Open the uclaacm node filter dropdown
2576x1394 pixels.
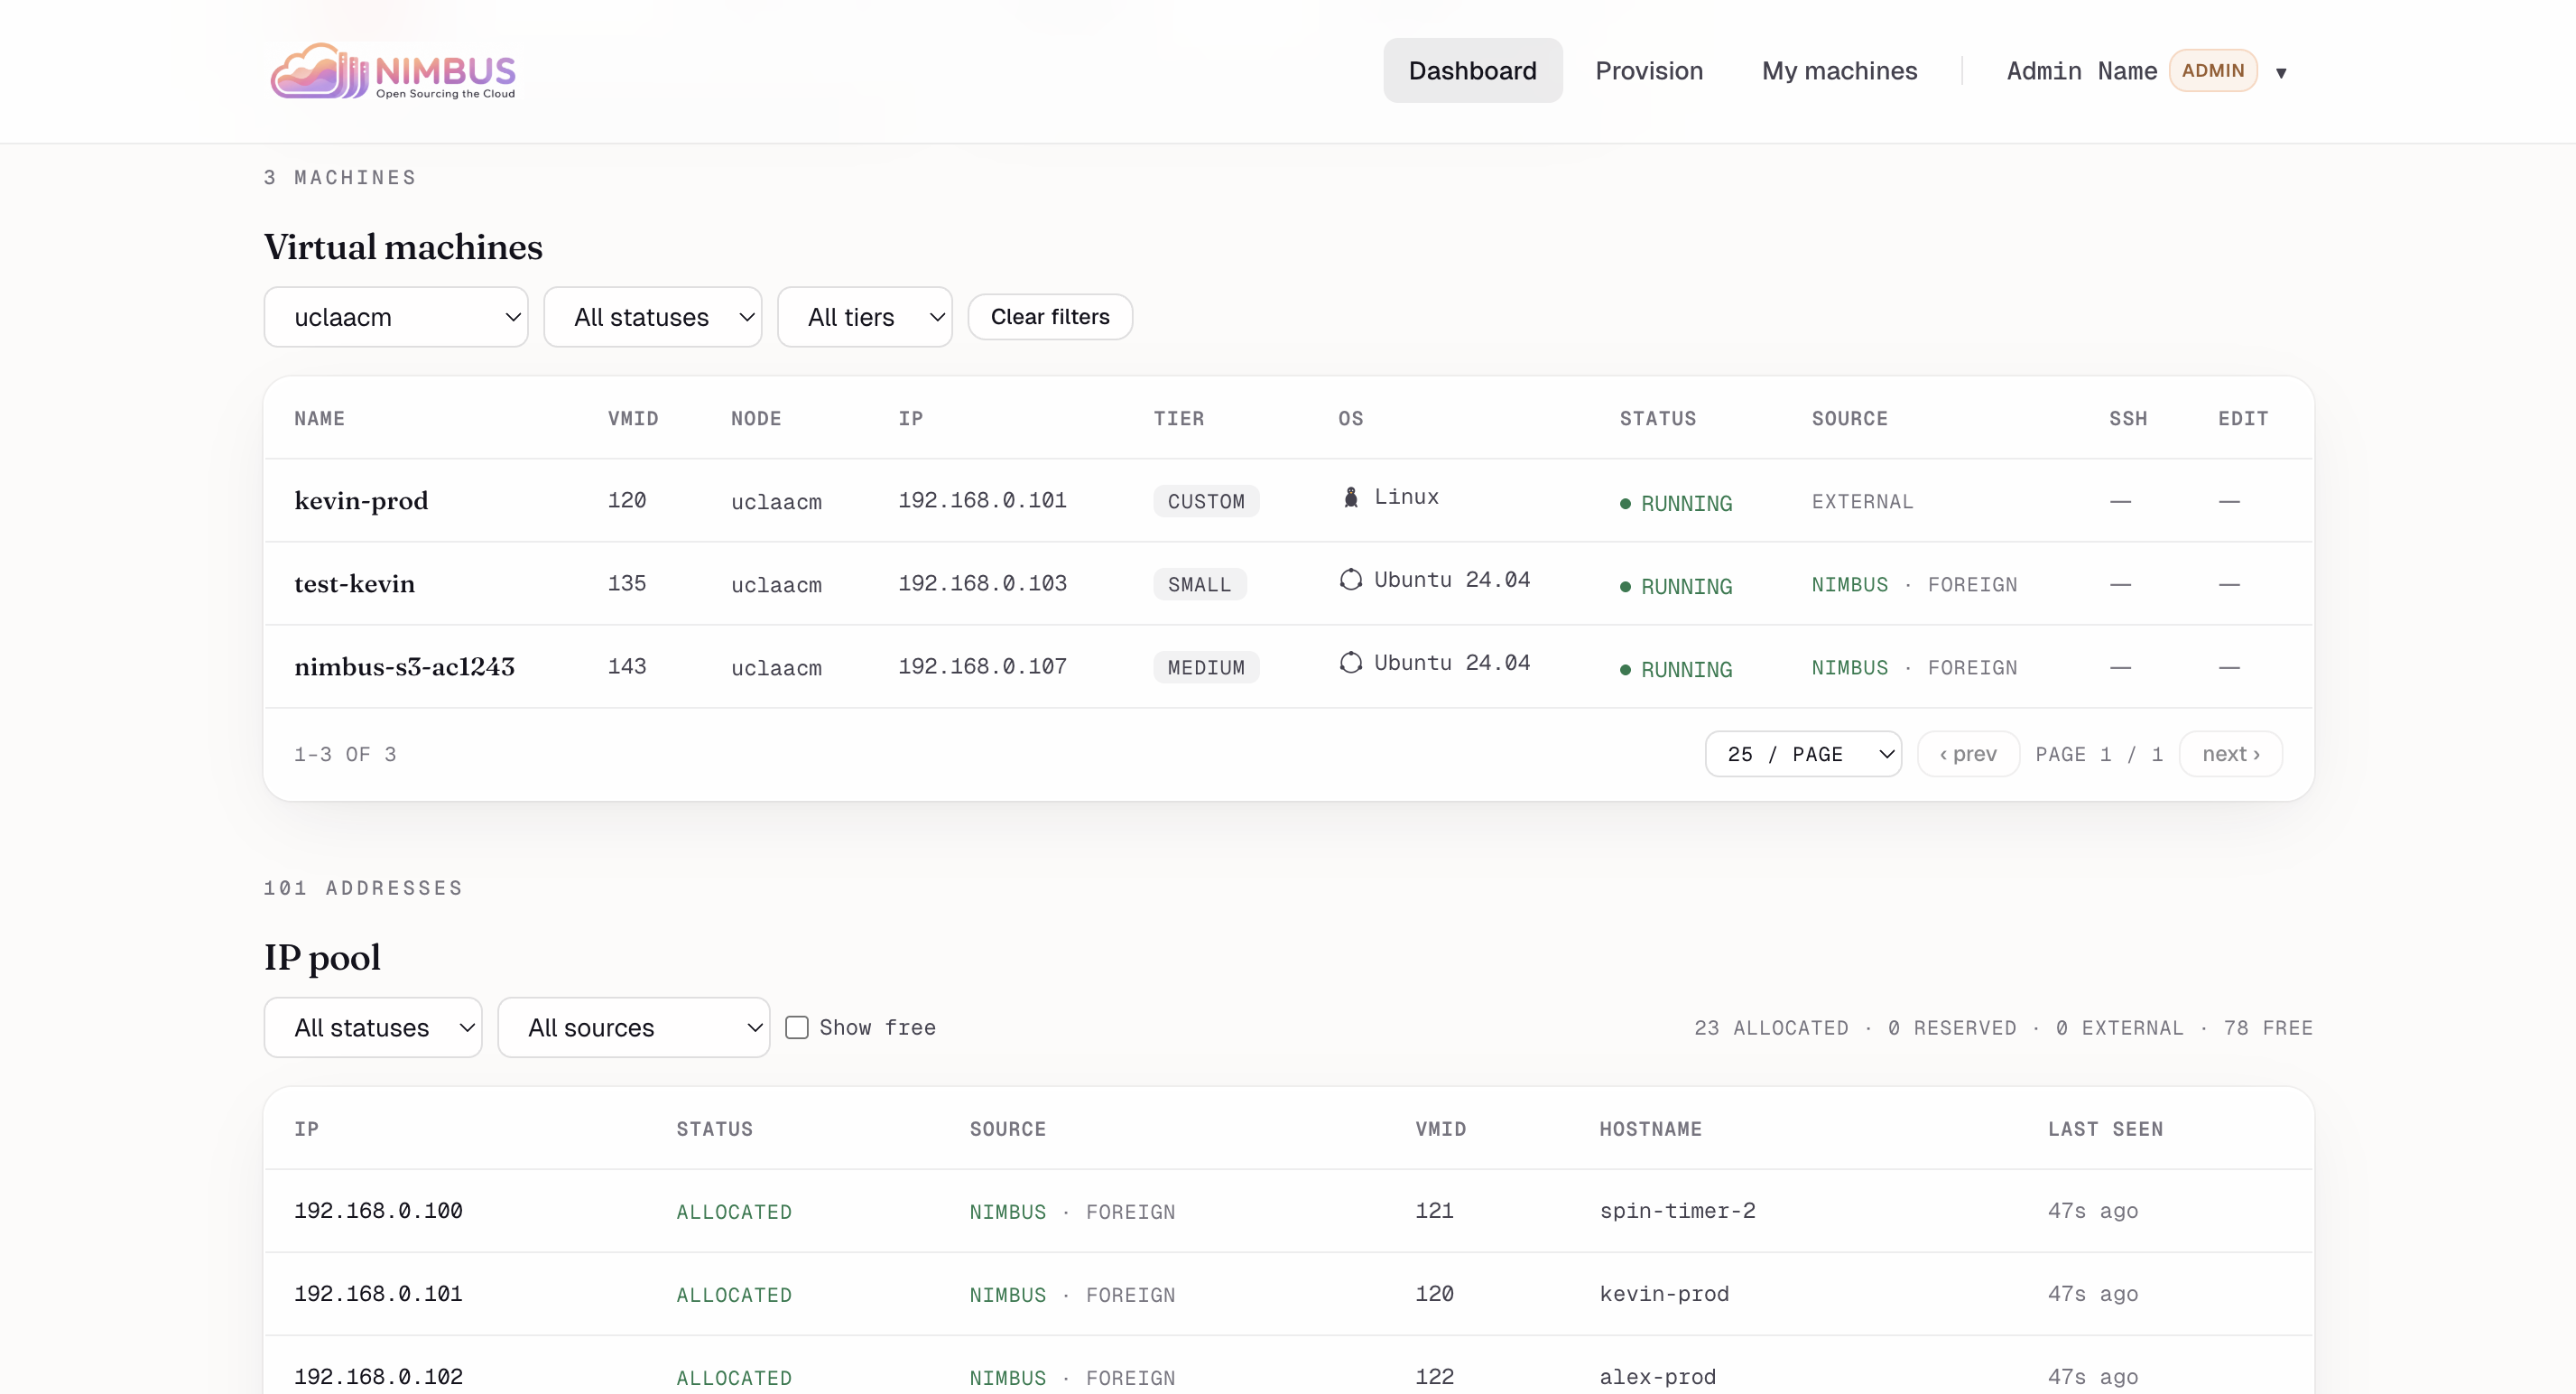tap(395, 317)
